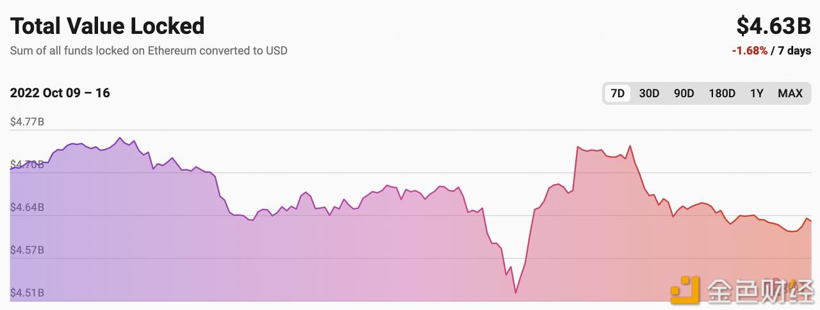The height and width of the screenshot is (310, 820).
Task: Select the 1Y range option
Action: [x=757, y=93]
